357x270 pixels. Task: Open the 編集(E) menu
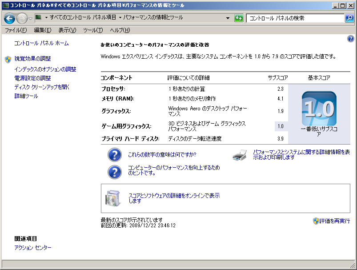[43, 30]
